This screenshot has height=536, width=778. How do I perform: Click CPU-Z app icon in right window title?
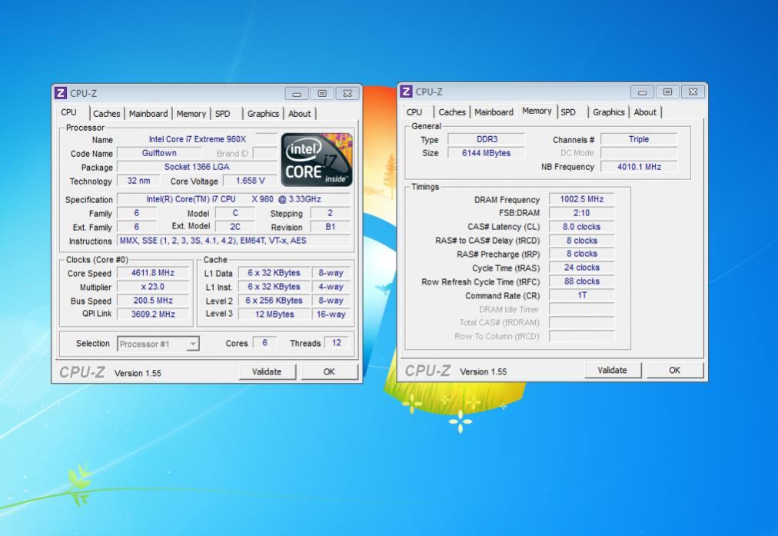[x=406, y=92]
